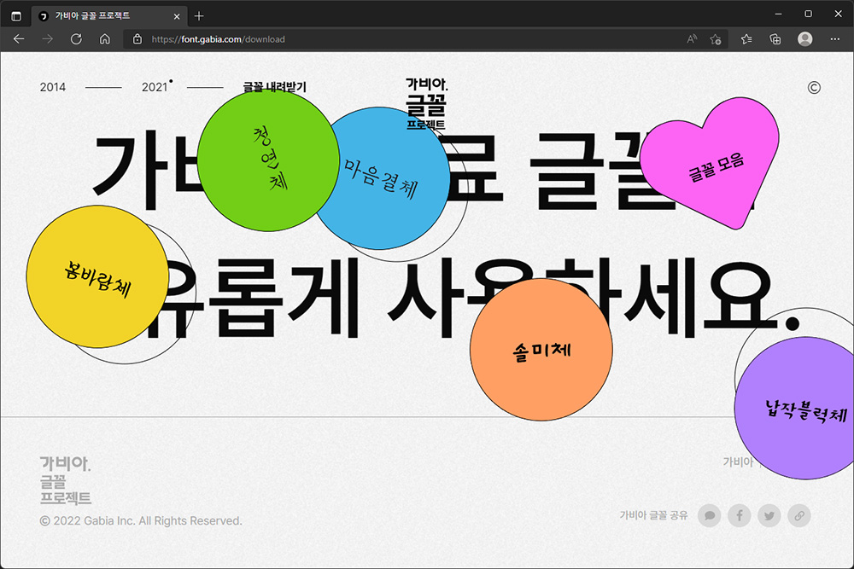The image size is (854, 569).
Task: Close the 가비아 글꼴 프로젝트 tab
Action: [177, 16]
